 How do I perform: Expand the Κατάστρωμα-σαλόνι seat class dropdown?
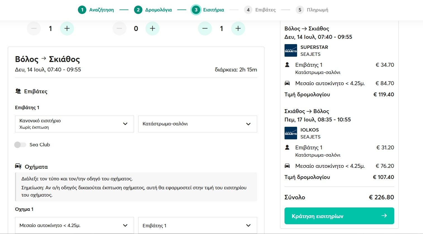[x=197, y=124]
